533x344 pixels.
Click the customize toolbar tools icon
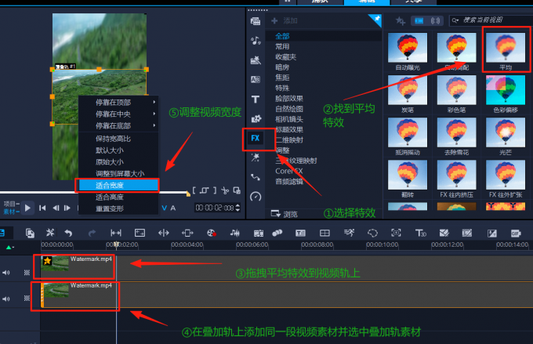(x=50, y=233)
